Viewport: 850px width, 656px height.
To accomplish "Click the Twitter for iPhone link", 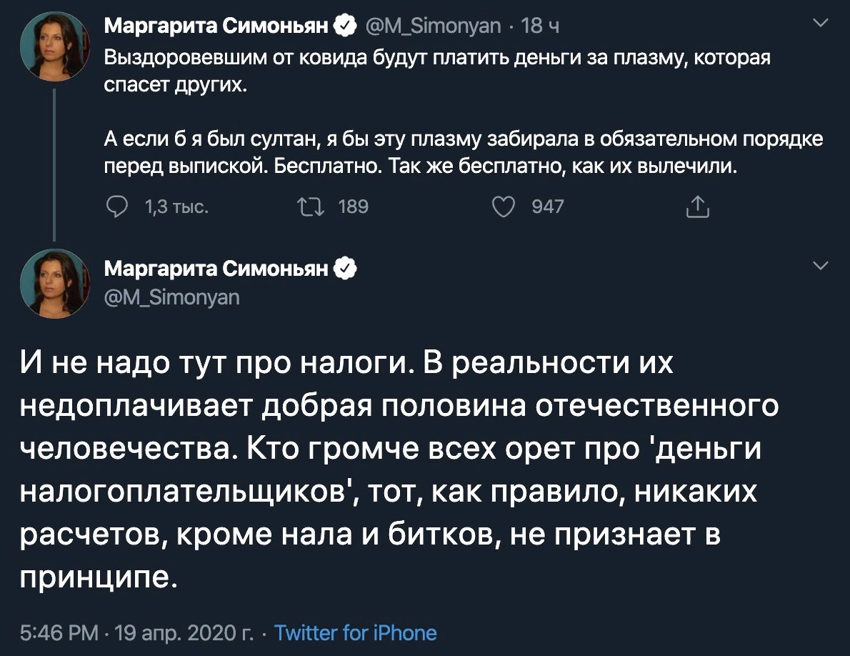I will coord(356,632).
